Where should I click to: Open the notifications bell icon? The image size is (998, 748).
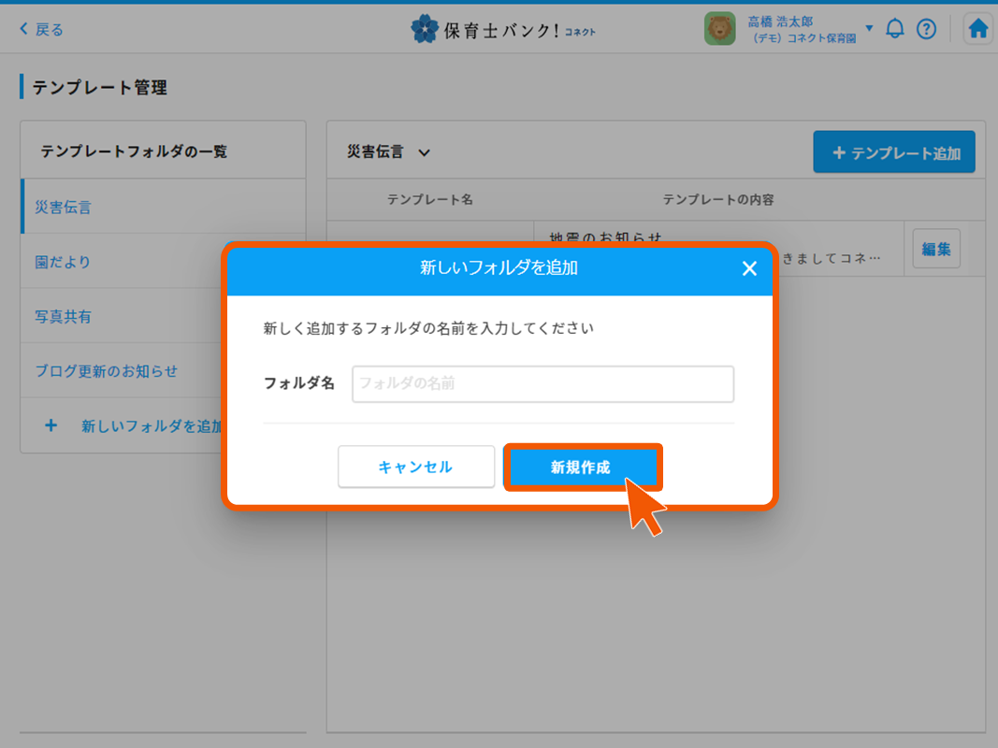point(895,29)
